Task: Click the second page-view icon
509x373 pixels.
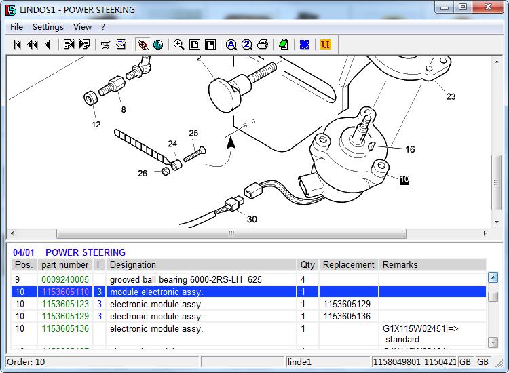Action: click(x=210, y=45)
